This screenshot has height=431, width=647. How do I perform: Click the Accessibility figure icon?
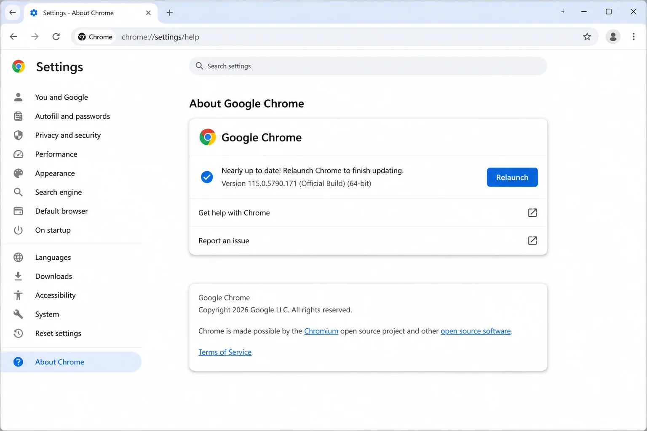tap(18, 295)
